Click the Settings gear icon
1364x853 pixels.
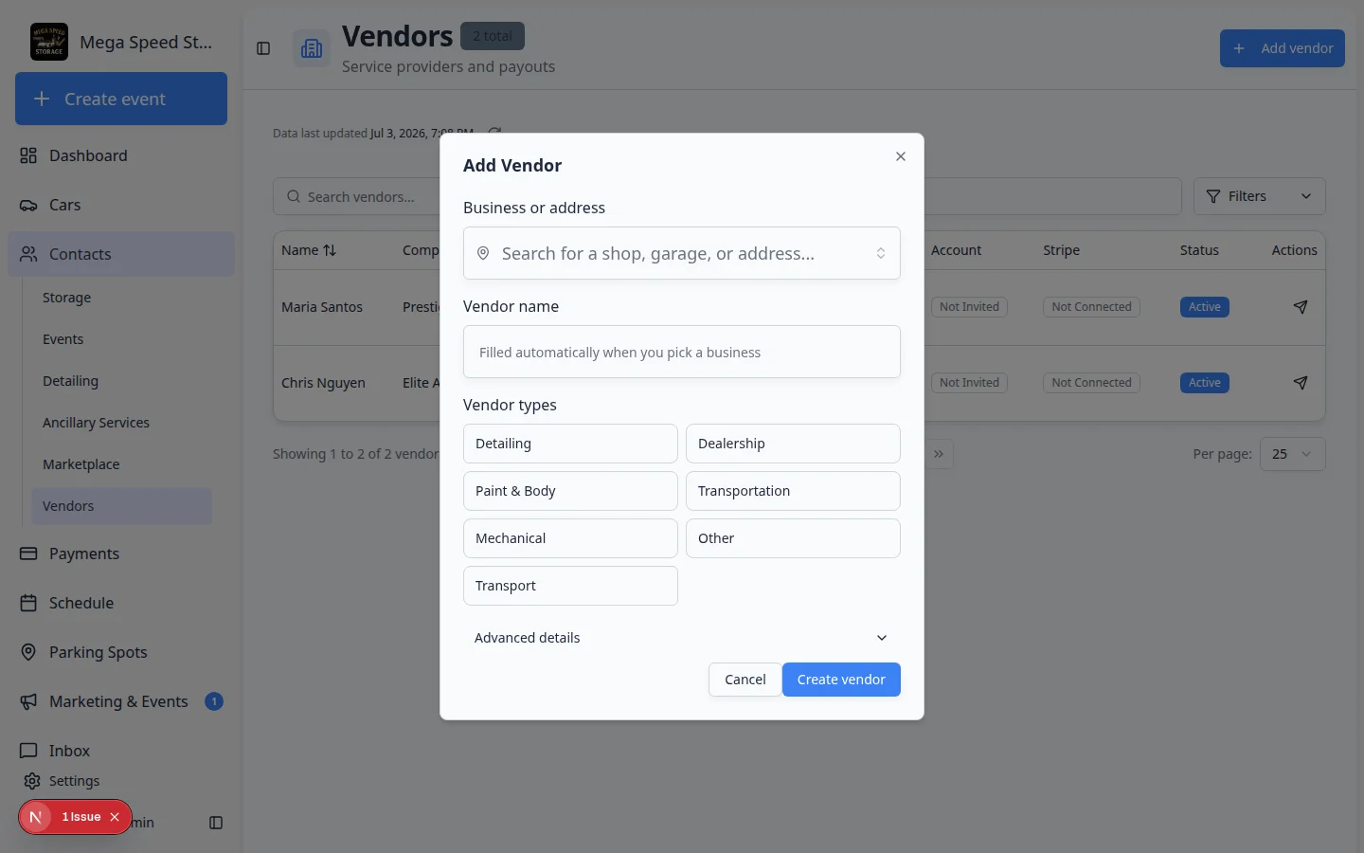click(x=32, y=781)
